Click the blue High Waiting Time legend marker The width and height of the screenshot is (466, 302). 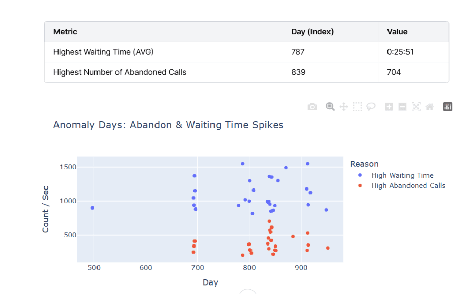tap(360, 176)
